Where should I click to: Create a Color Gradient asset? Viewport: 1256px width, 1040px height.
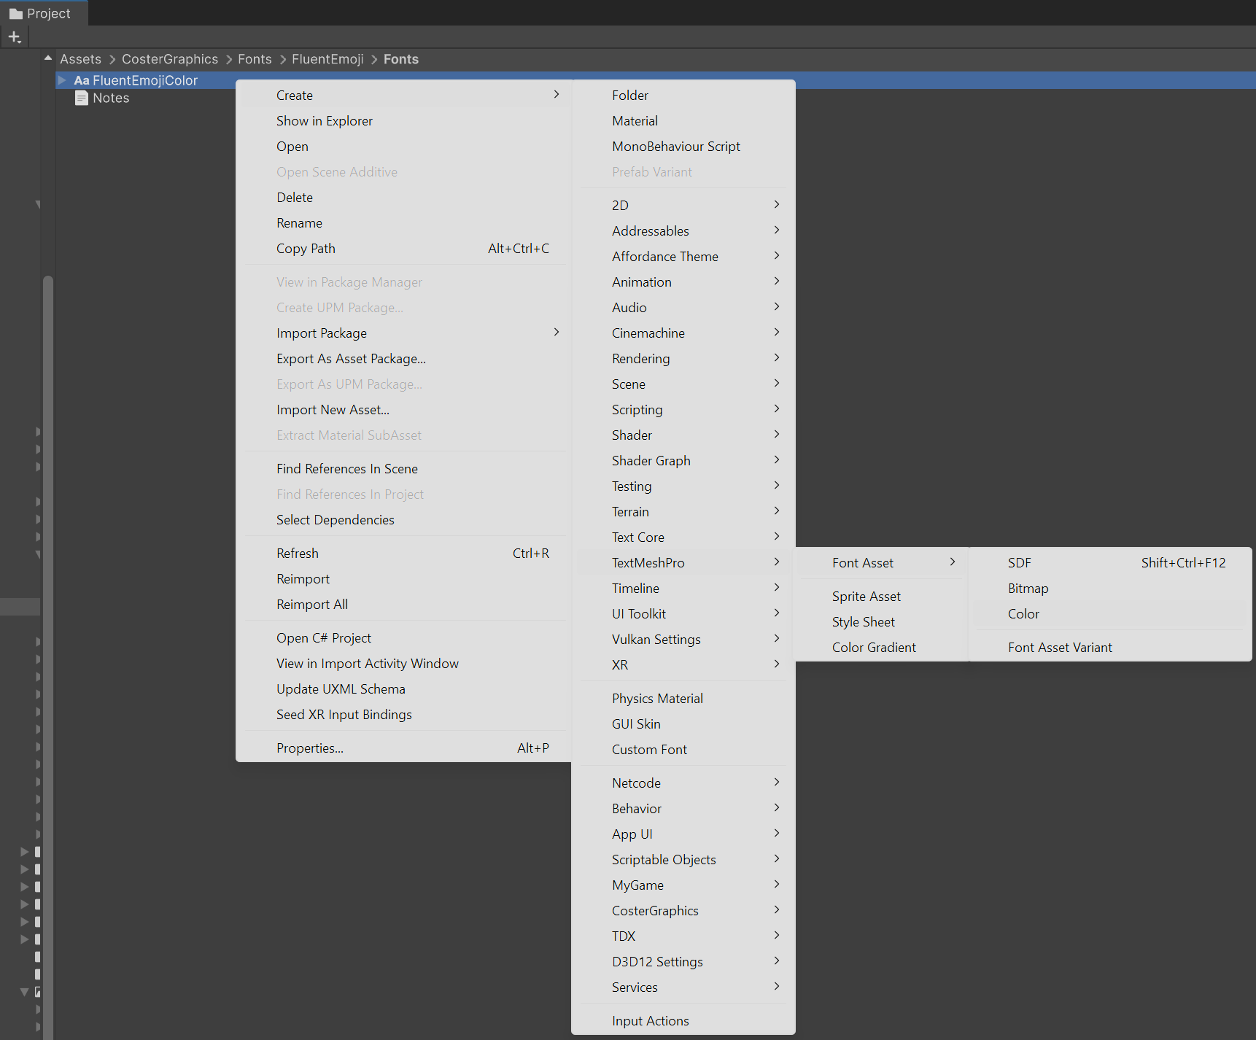882,648
